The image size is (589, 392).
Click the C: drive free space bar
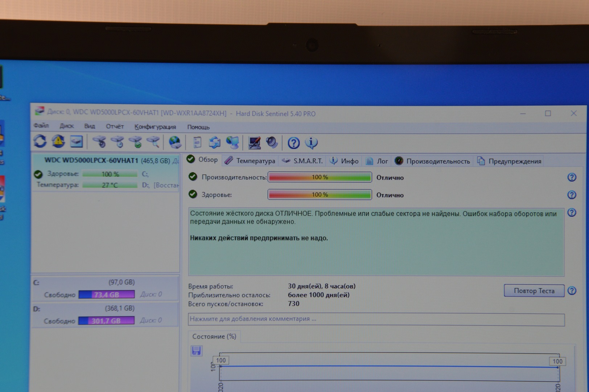point(107,294)
